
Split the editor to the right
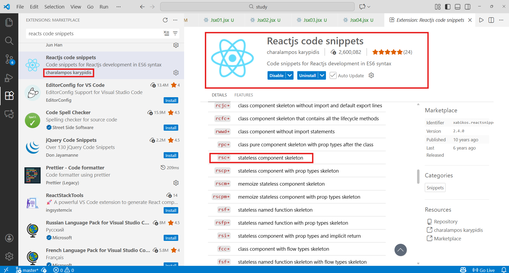491,20
